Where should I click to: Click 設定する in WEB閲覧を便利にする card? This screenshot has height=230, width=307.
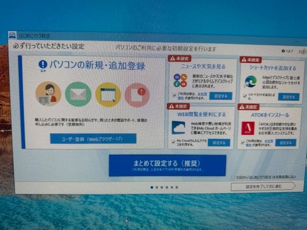(219, 143)
